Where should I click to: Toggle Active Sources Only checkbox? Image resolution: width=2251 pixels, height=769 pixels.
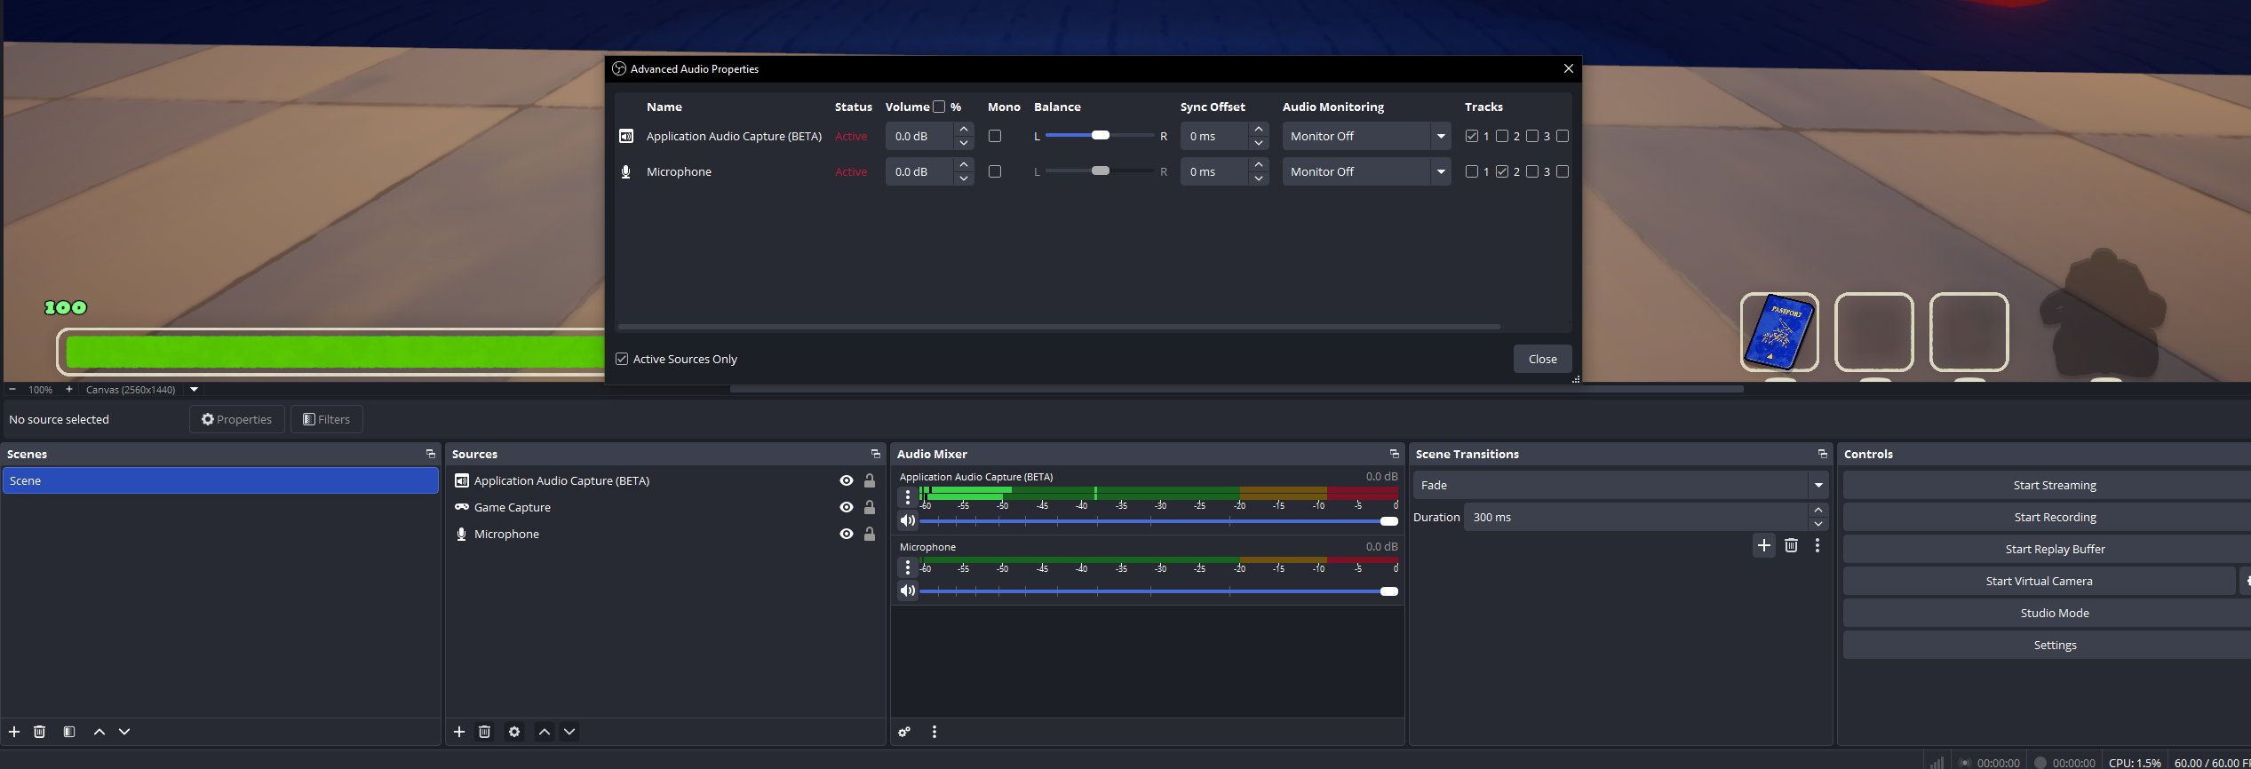[622, 359]
